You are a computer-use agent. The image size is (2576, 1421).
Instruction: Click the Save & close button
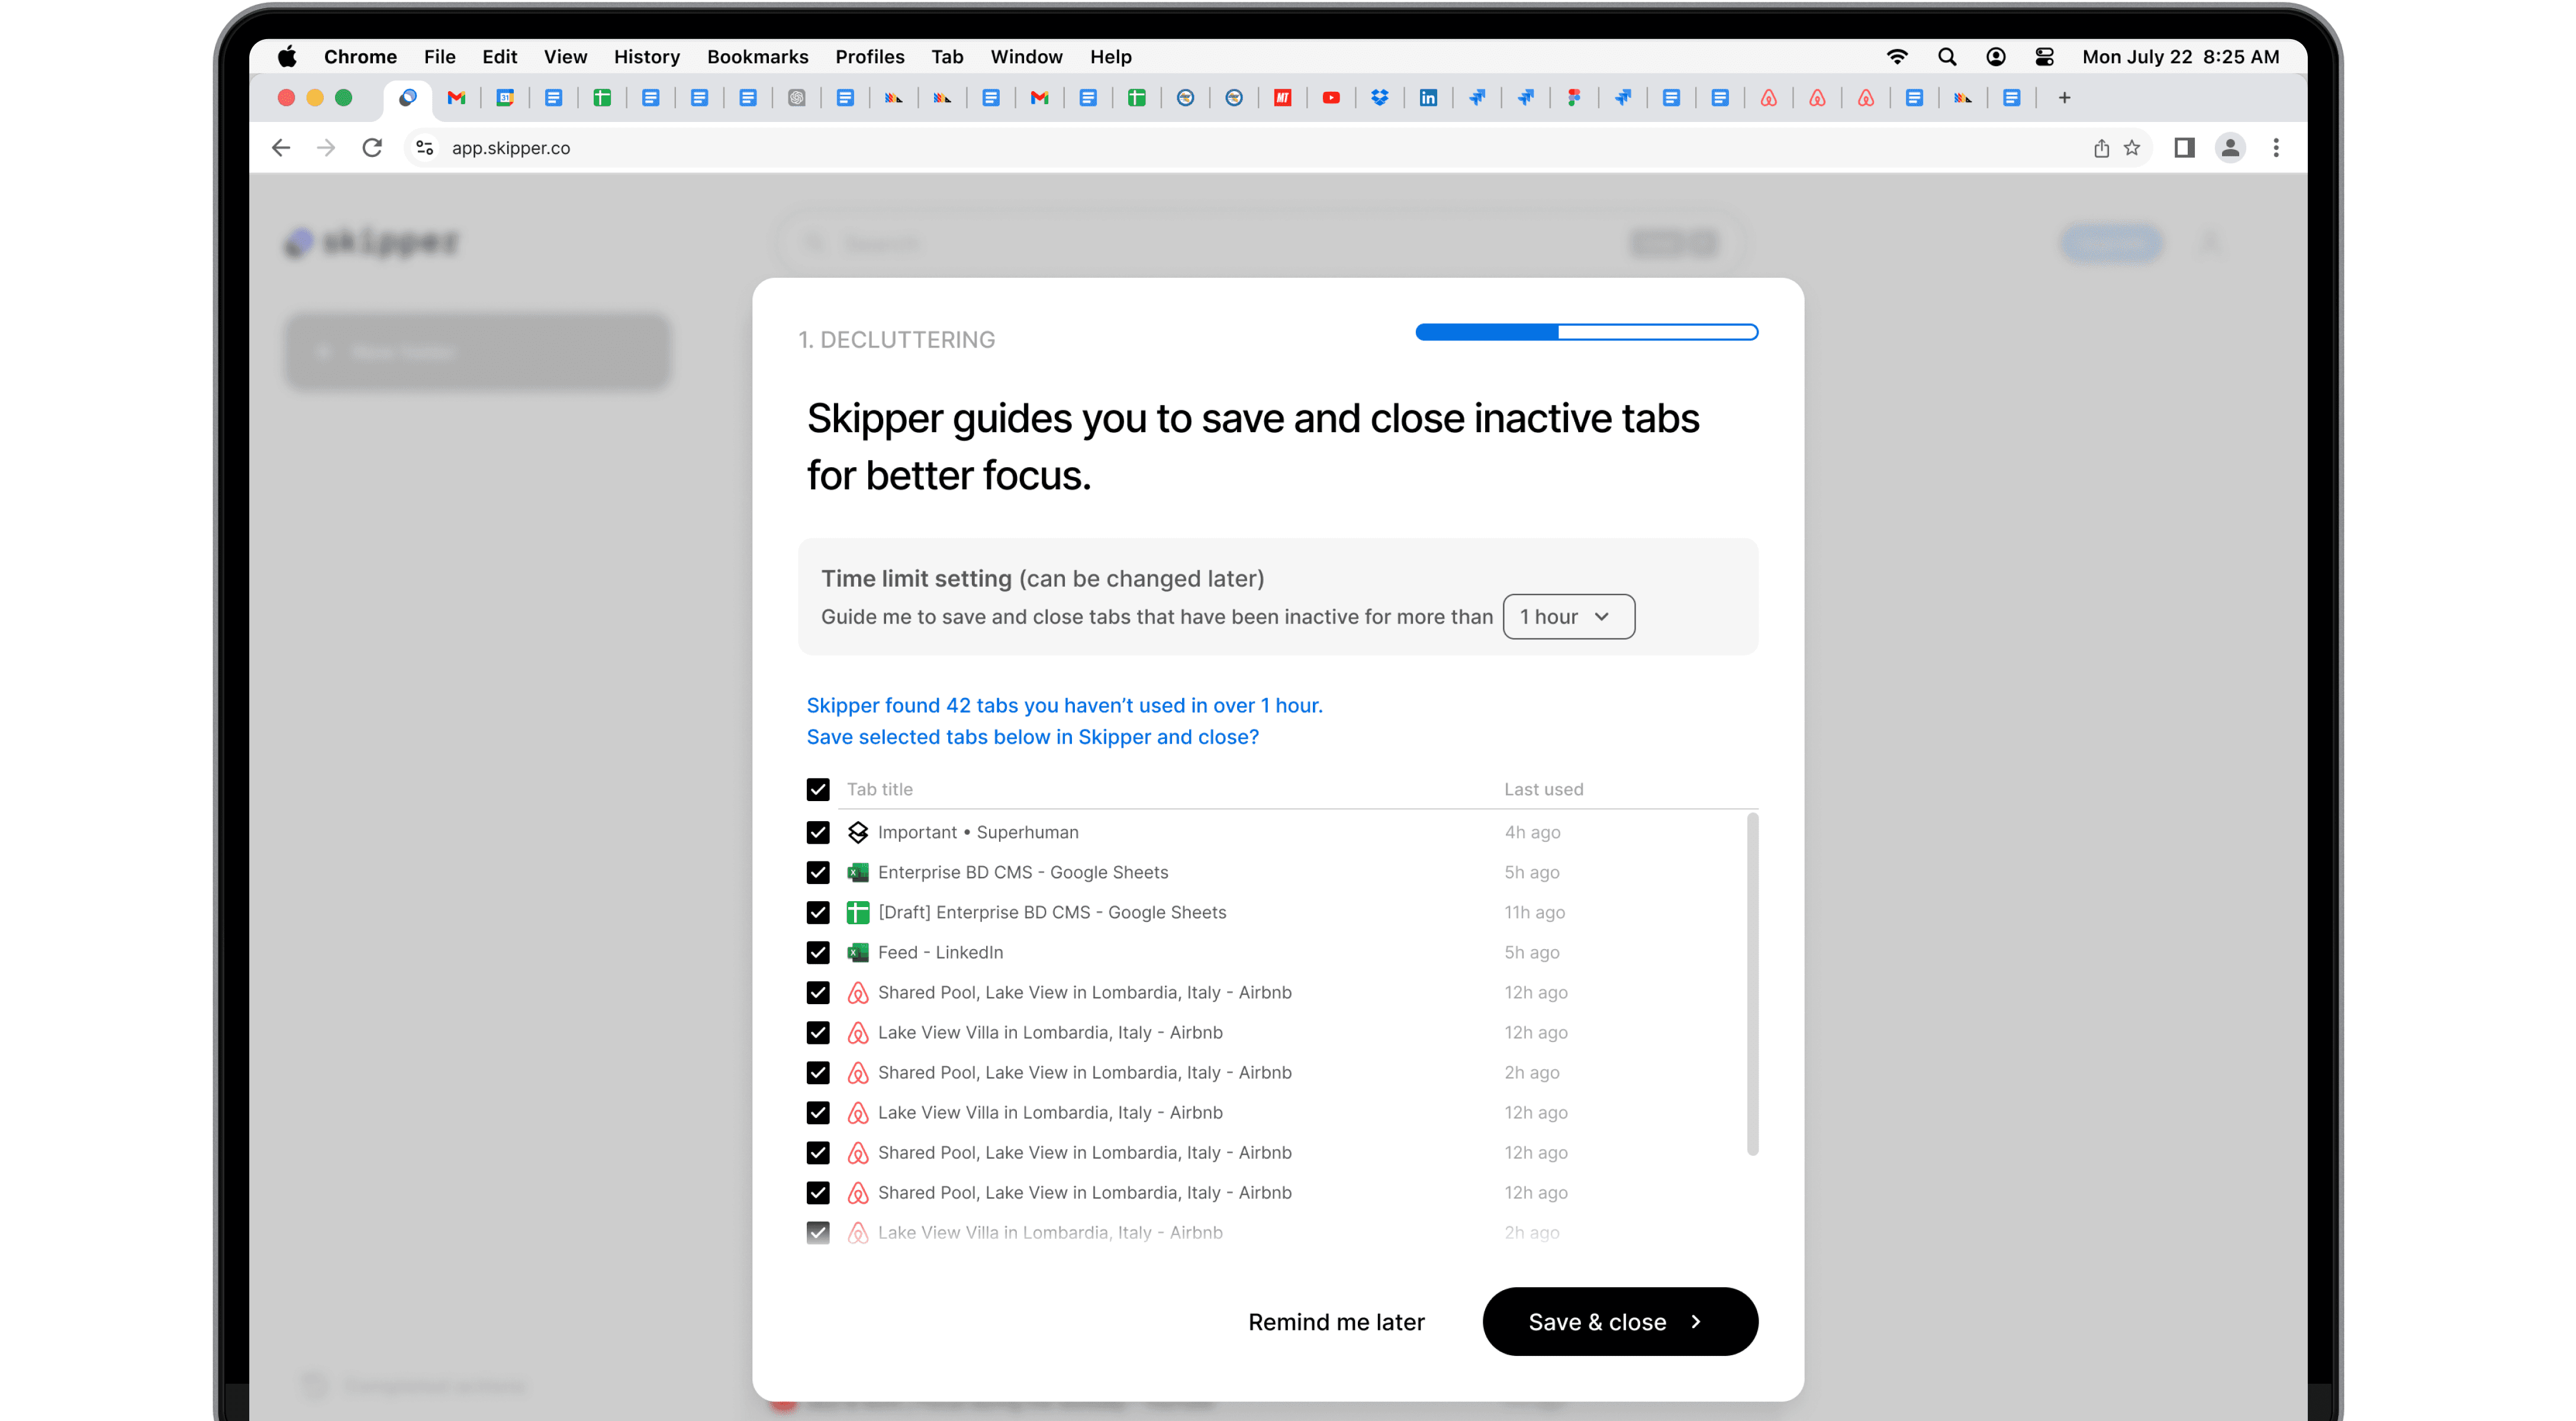click(x=1620, y=1321)
